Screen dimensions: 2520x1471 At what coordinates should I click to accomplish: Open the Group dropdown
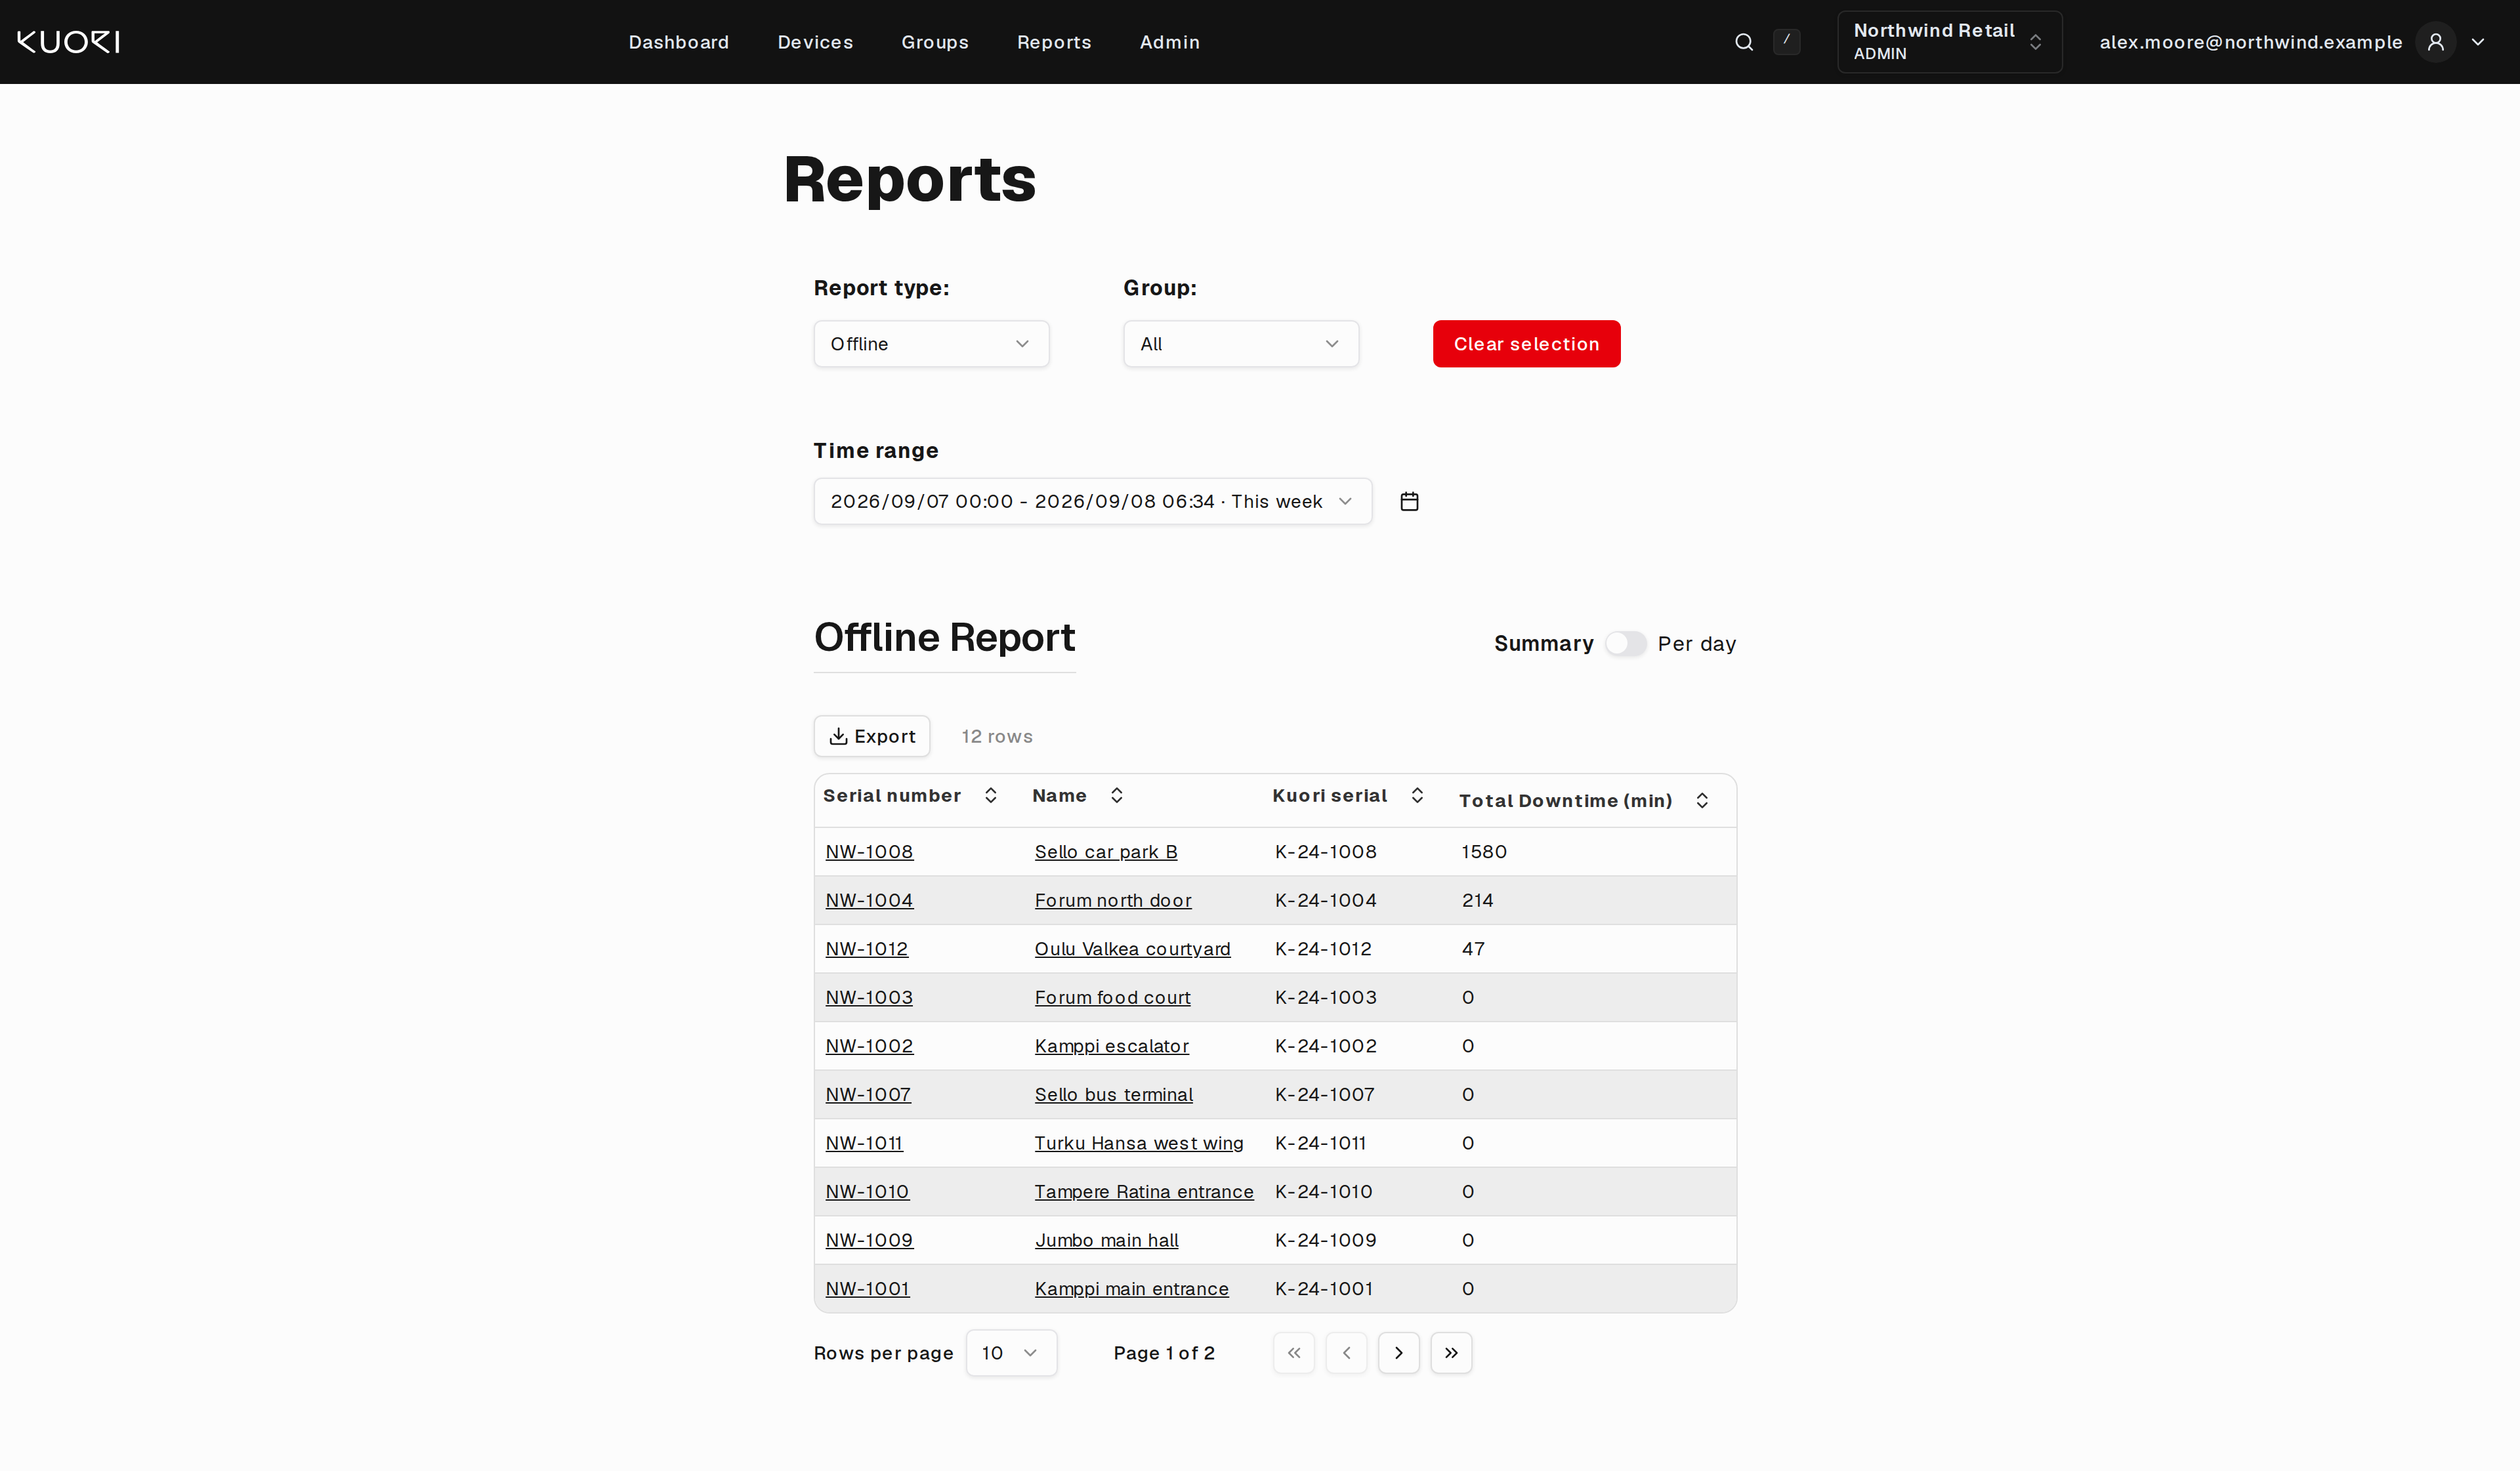click(x=1241, y=344)
